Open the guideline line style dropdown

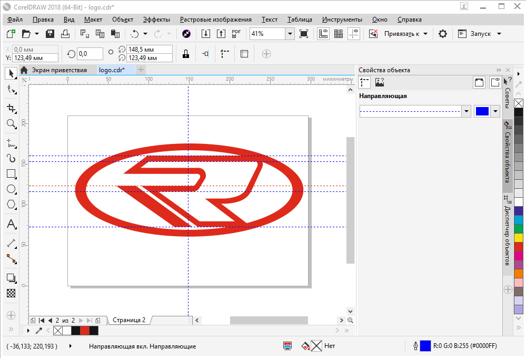click(x=467, y=111)
